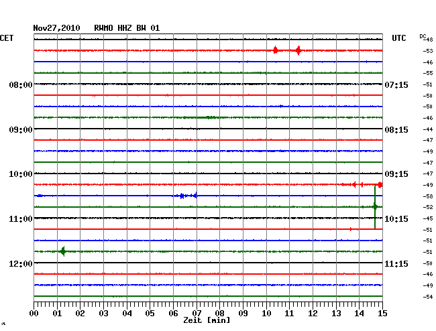Select the DC value -55
The width and height of the screenshot is (436, 331).
428,73
